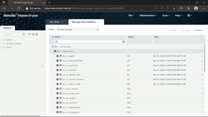The image size is (208, 117).
Task: Expand the itpilot node in Explorer
Action: click(x=2, y=47)
